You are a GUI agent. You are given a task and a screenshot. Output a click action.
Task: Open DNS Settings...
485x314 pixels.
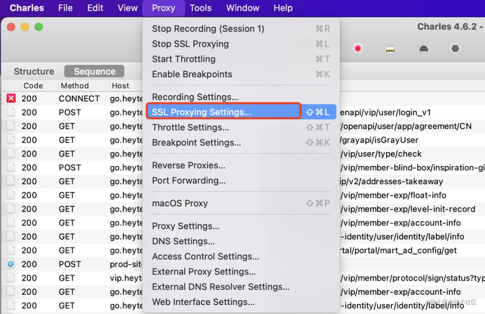coord(241,241)
